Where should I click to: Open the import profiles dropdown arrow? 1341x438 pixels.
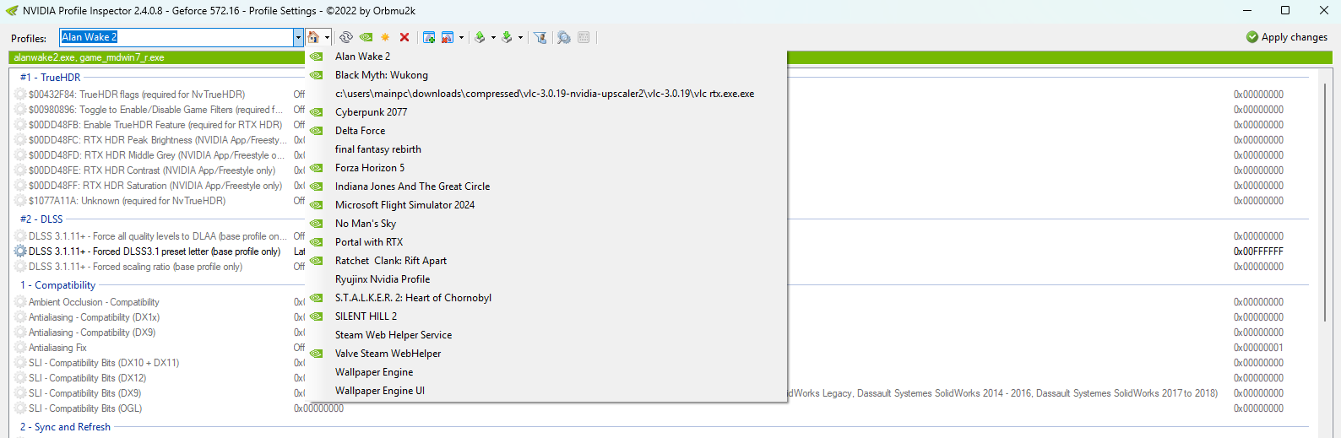520,38
